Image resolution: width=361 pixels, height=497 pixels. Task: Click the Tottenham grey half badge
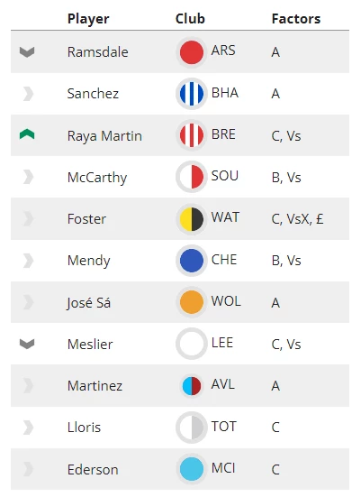[192, 428]
